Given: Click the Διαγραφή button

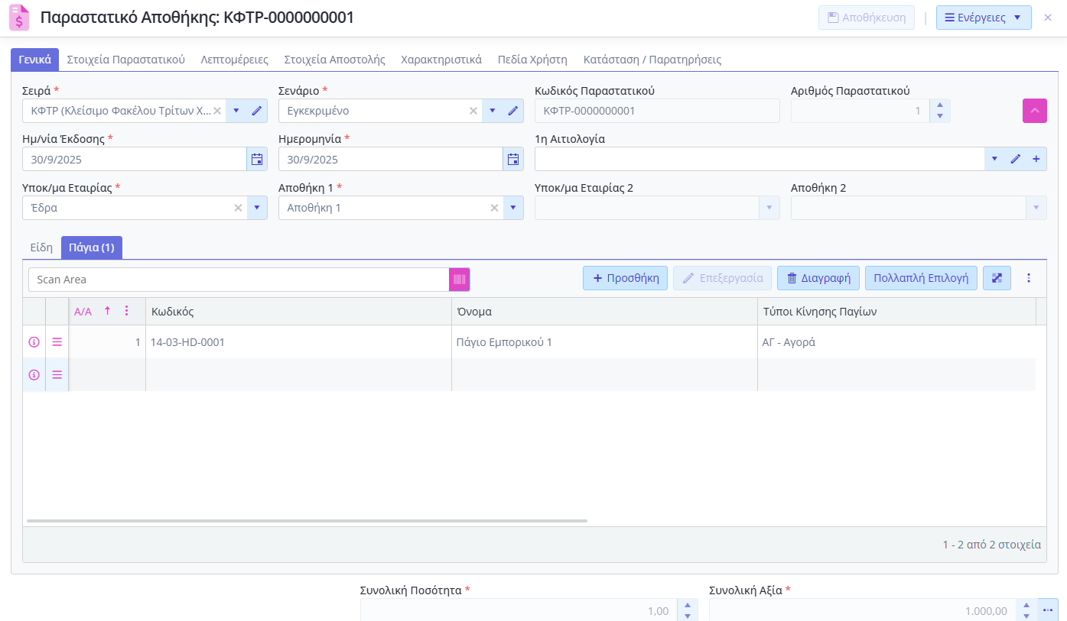Looking at the screenshot, I should tap(818, 278).
